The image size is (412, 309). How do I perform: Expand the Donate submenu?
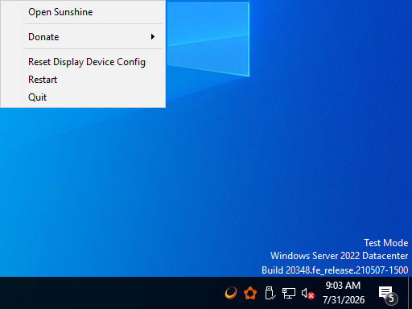pyautogui.click(x=83, y=37)
